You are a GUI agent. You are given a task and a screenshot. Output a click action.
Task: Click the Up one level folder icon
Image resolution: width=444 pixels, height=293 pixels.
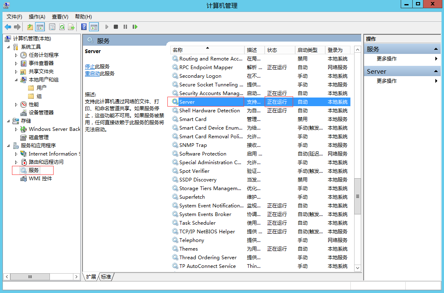pos(30,27)
